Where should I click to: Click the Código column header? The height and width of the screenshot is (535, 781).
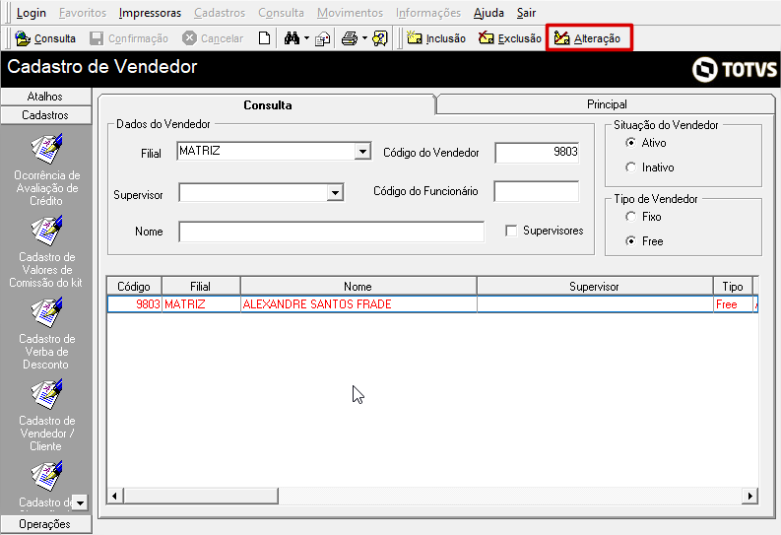click(134, 287)
